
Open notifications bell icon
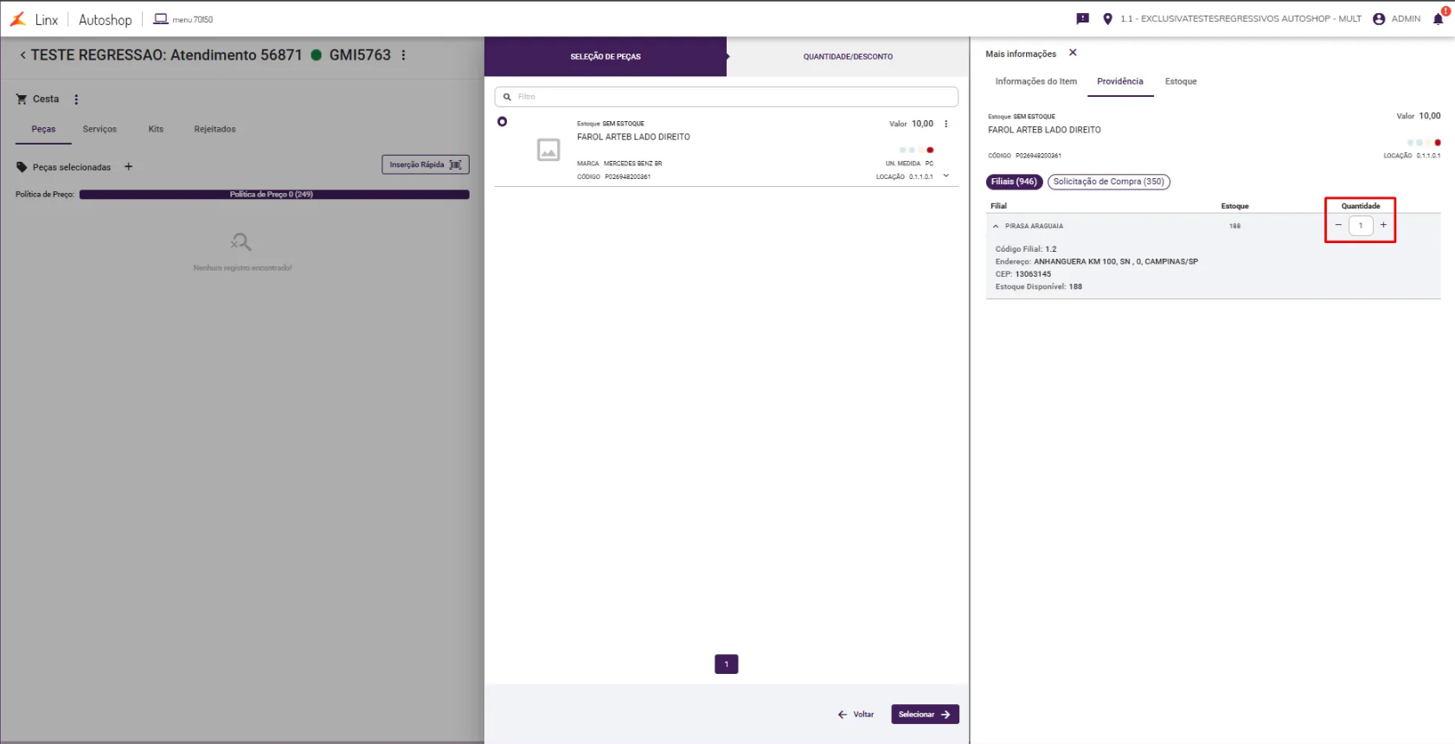click(x=1439, y=18)
